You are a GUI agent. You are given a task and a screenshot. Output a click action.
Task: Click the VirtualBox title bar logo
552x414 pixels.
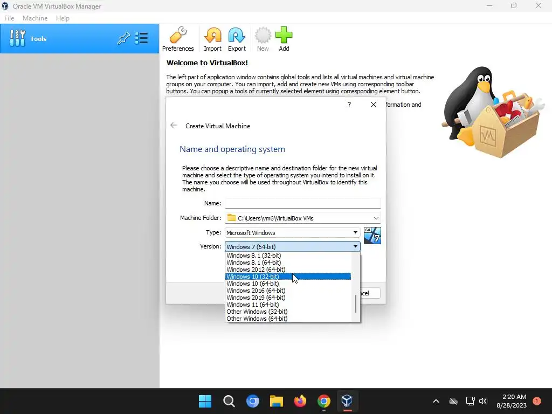[x=5, y=6]
